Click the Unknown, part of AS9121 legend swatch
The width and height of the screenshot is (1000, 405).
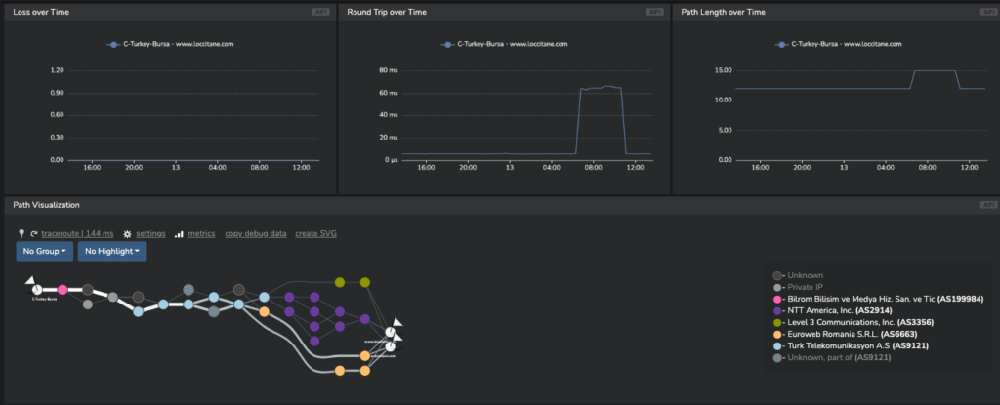[x=777, y=358]
